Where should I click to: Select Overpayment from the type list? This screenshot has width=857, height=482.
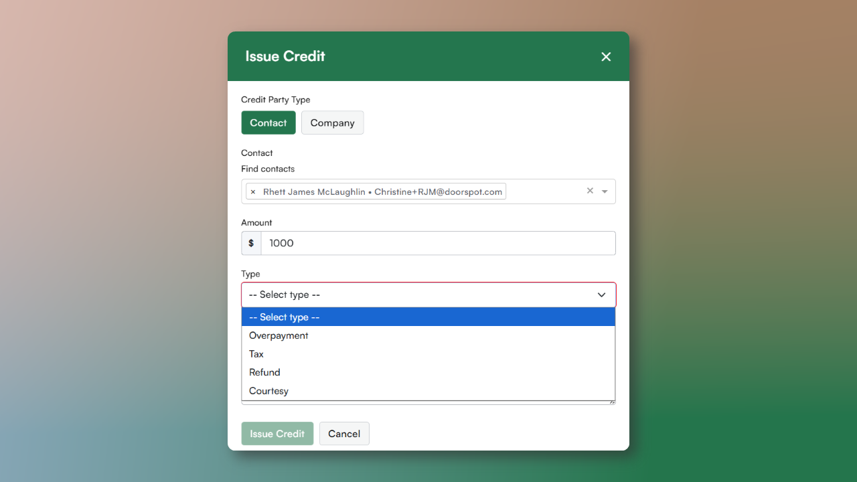click(279, 335)
